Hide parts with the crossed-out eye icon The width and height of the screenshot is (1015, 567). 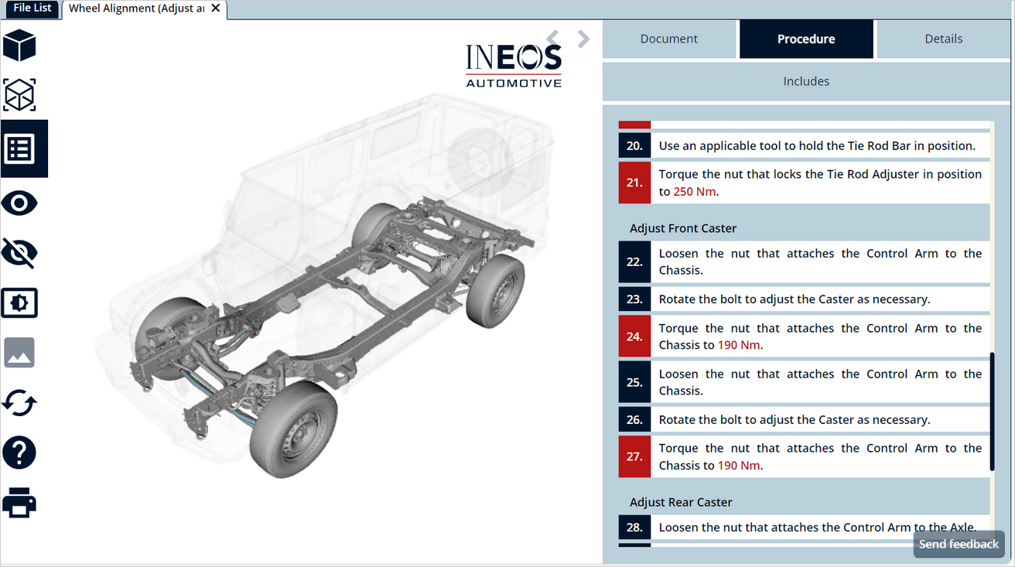pyautogui.click(x=19, y=253)
